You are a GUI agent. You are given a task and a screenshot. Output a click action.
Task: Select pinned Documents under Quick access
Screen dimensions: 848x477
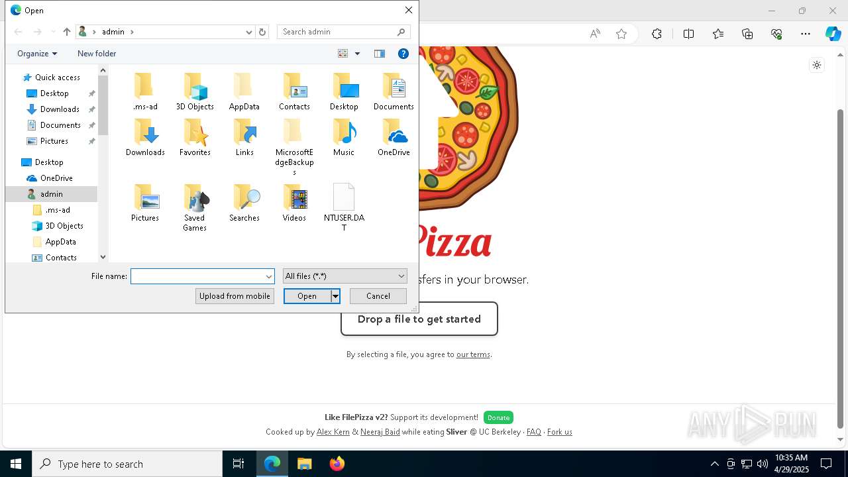60,125
